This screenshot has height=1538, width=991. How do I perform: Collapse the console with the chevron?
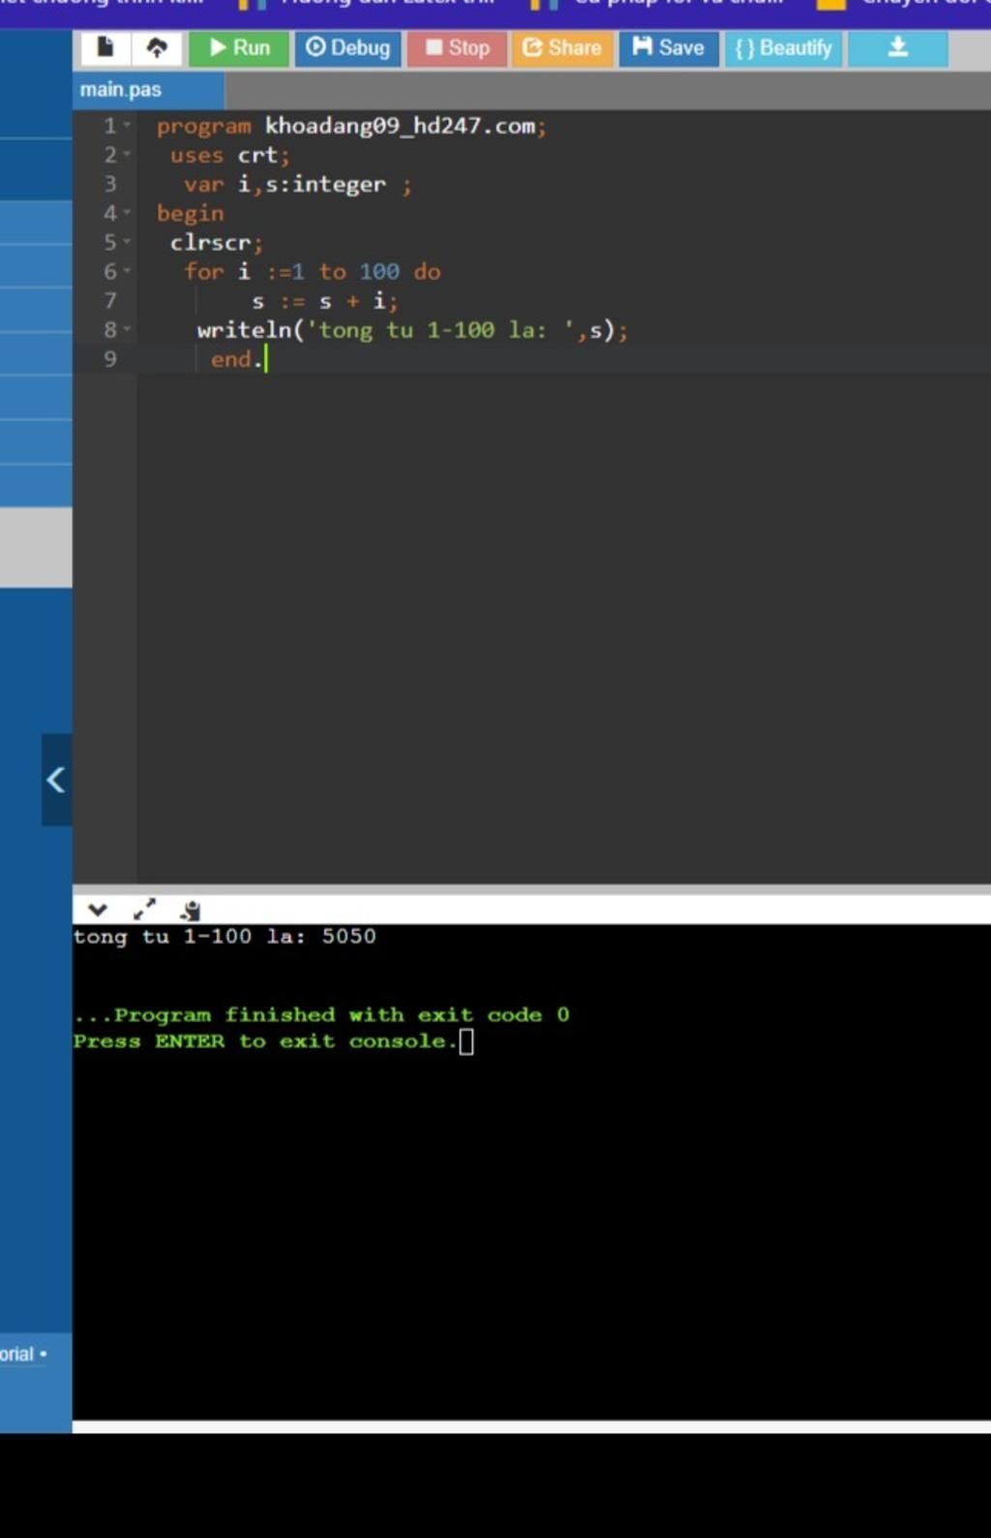[98, 910]
